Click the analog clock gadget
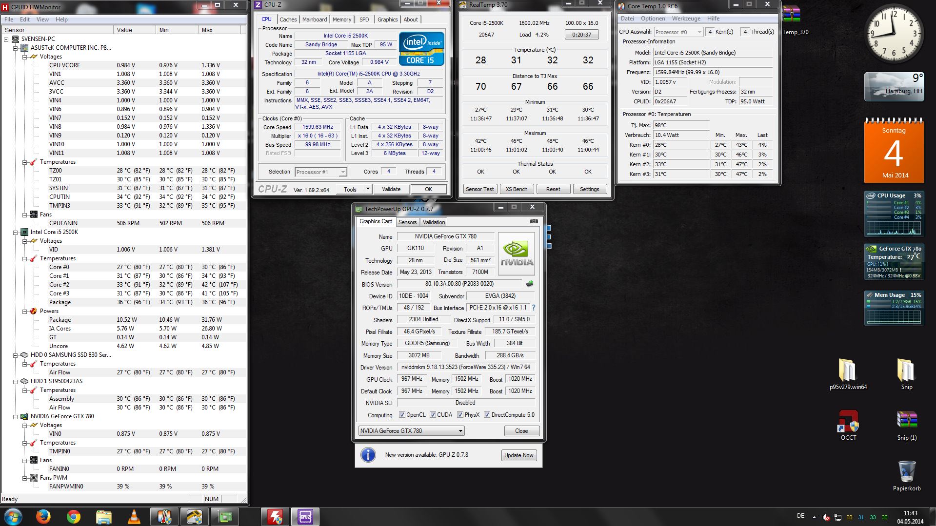The width and height of the screenshot is (936, 526). pyautogui.click(x=894, y=34)
